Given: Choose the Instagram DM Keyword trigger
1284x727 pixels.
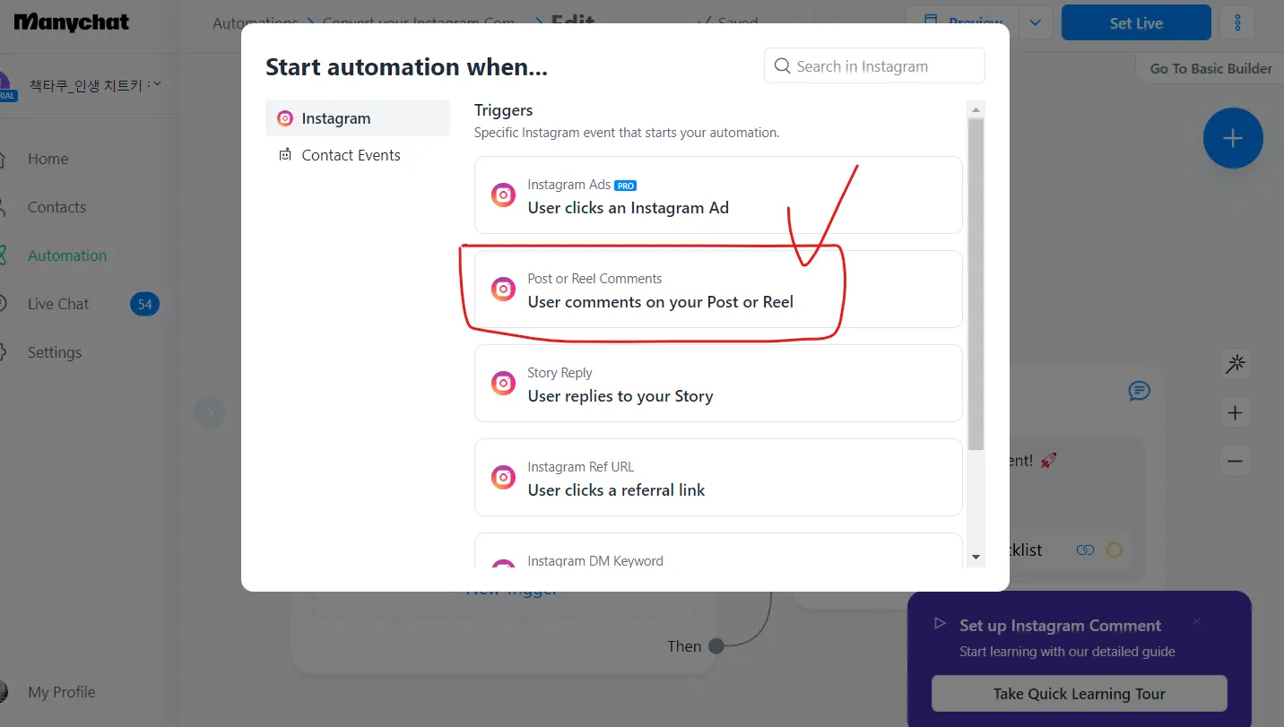Looking at the screenshot, I should click(x=718, y=550).
